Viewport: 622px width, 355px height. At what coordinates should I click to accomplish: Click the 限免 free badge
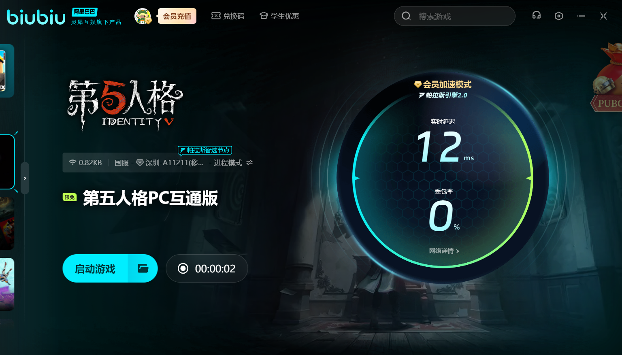pos(70,197)
